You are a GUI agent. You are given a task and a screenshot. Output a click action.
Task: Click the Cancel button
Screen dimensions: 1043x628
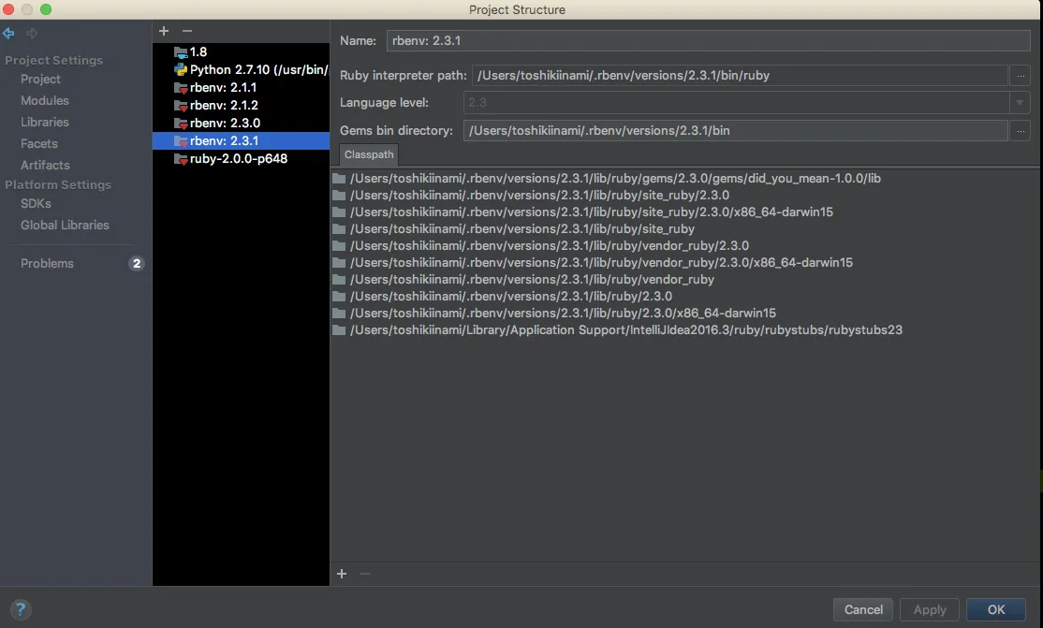(863, 609)
